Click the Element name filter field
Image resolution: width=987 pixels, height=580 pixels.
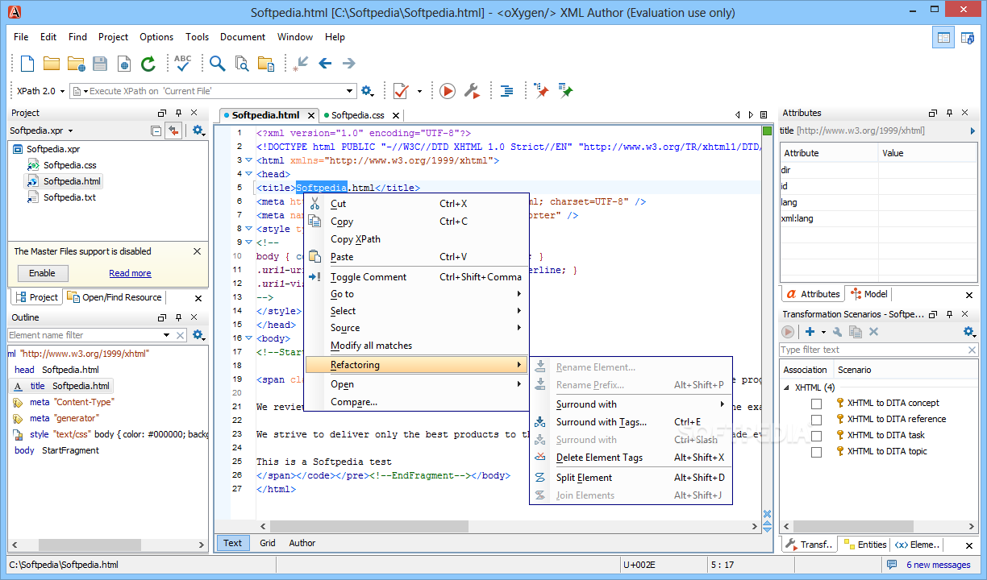tap(85, 335)
